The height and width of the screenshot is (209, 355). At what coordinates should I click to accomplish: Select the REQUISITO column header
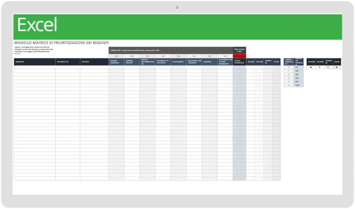click(x=34, y=62)
